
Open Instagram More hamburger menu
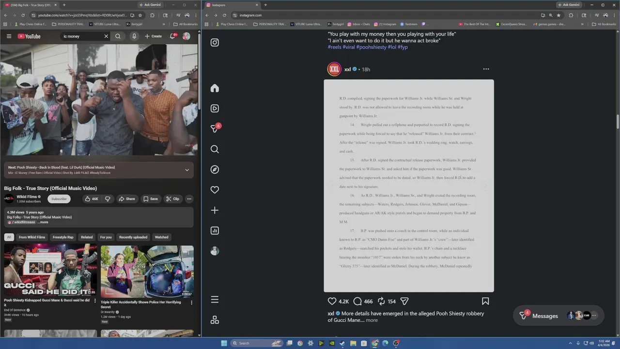click(215, 300)
